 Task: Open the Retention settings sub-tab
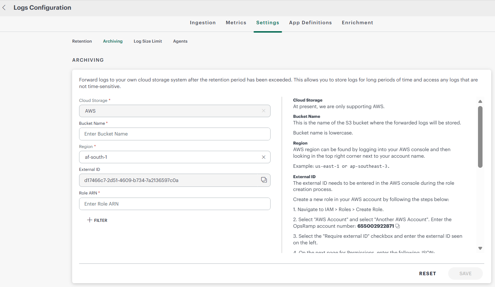[82, 41]
